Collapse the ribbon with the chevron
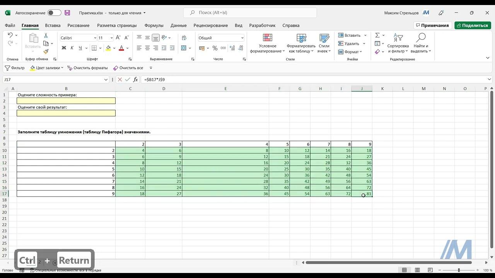 [487, 58]
